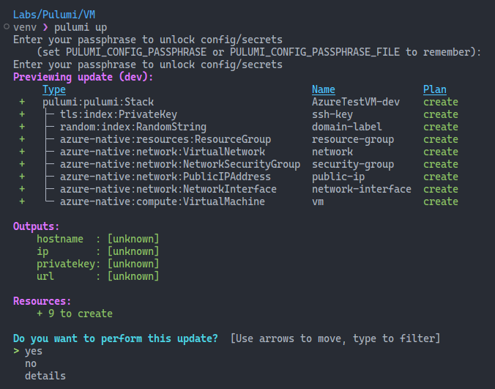The image size is (495, 389).
Task: Click the Name column header
Action: (323, 89)
